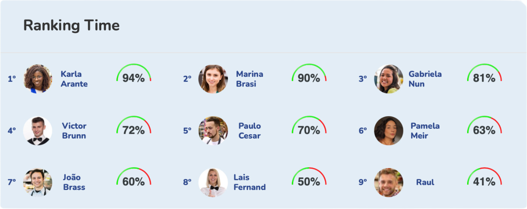Click Karla Arante's profile photo
This screenshot has height=209, width=527.
[38, 79]
